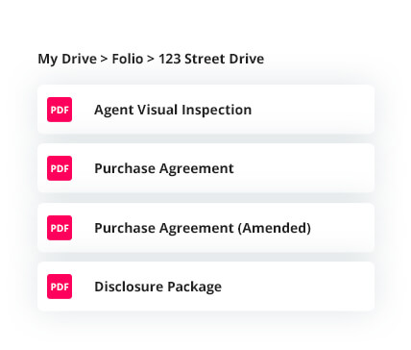Navigate to Folio folder in breadcrumb

click(128, 59)
